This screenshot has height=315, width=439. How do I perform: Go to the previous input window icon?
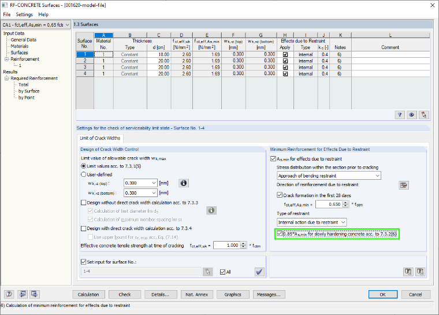[x=23, y=294]
